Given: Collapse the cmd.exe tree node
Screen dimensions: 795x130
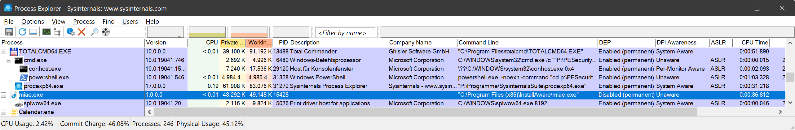Looking at the screenshot, I should (9, 60).
